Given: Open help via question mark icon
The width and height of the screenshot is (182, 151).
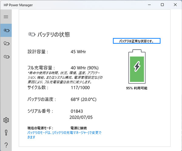Looking at the screenshot, I should [x=6, y=145].
